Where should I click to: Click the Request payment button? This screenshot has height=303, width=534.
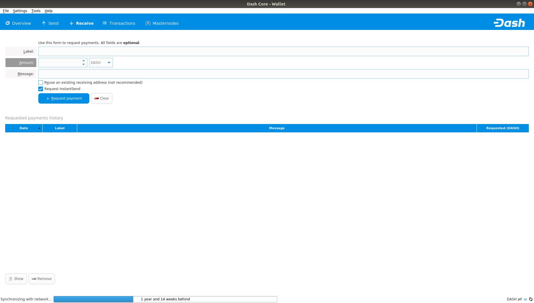64,98
